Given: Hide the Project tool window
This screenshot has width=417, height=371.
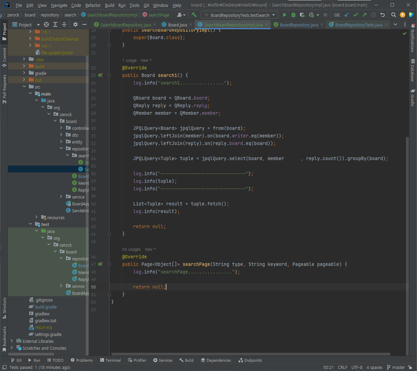Looking at the screenshot, I should coord(84,25).
